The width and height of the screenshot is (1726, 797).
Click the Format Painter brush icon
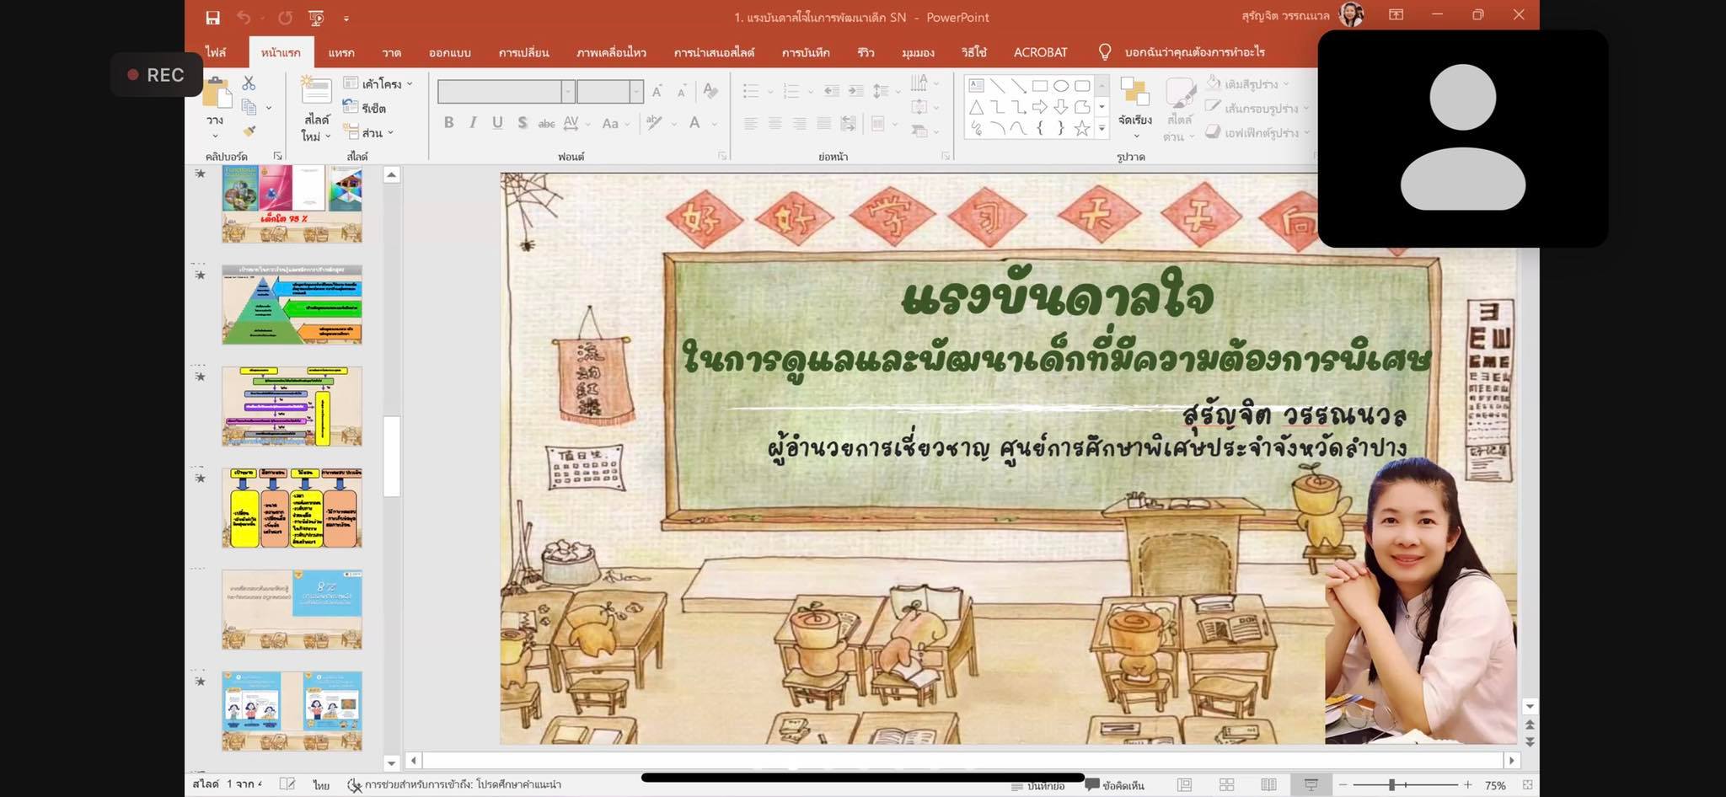click(x=249, y=131)
